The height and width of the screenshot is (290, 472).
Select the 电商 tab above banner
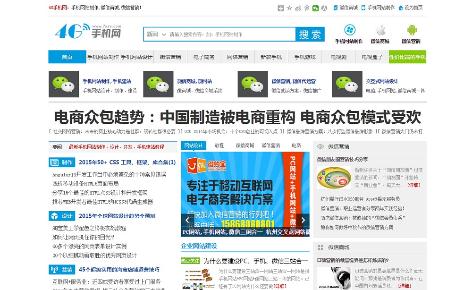[296, 145]
